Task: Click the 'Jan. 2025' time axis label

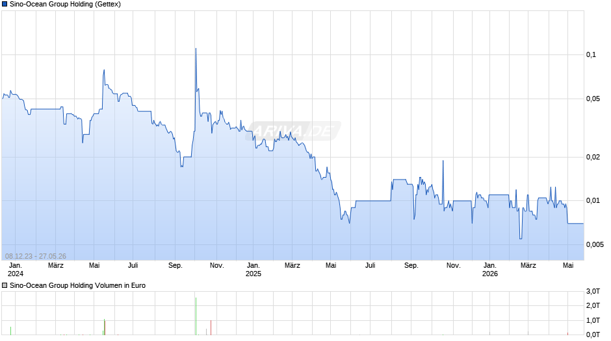Action: click(x=253, y=270)
